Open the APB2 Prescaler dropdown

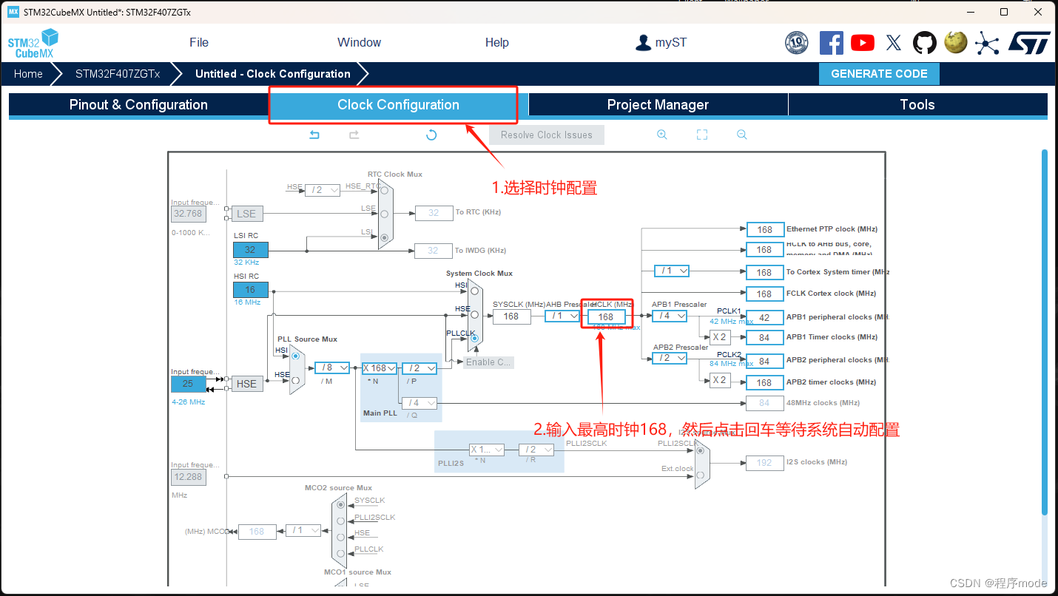click(x=670, y=358)
